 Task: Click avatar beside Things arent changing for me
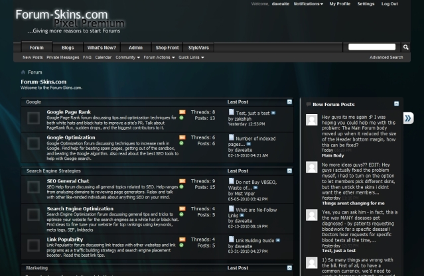[311, 167]
